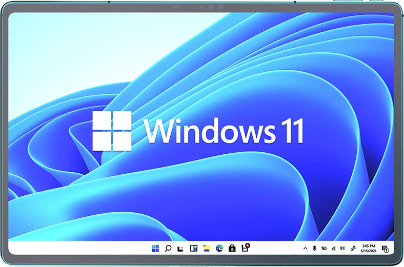Launch File Explorer from taskbar
Screen dimensions: 404x267
(207, 248)
